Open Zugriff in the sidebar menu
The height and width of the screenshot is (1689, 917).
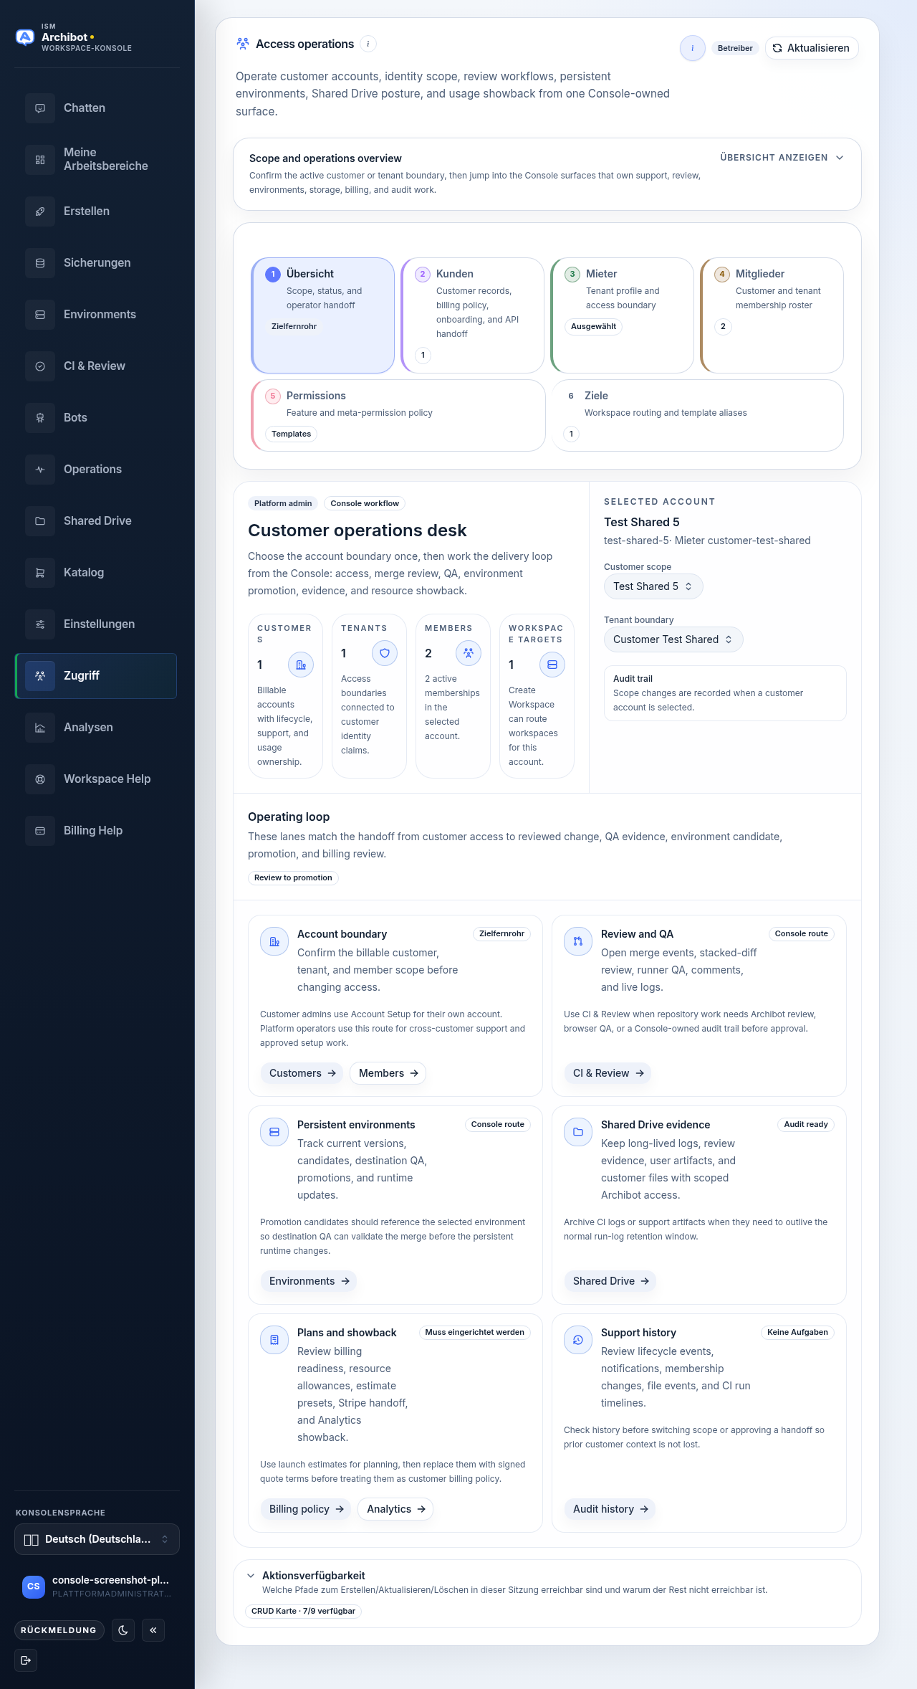point(96,676)
